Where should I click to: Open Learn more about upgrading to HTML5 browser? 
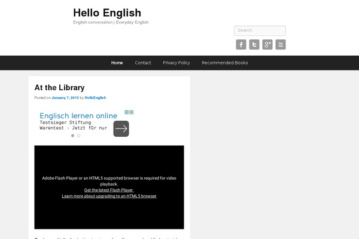coord(109,196)
